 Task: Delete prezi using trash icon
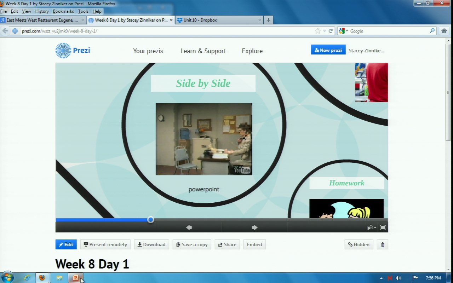click(383, 244)
